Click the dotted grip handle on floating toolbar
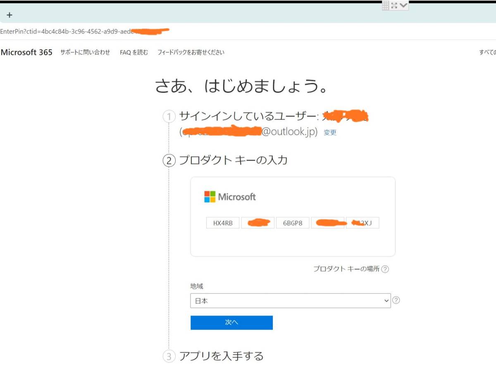The height and width of the screenshot is (391, 496). (x=385, y=5)
